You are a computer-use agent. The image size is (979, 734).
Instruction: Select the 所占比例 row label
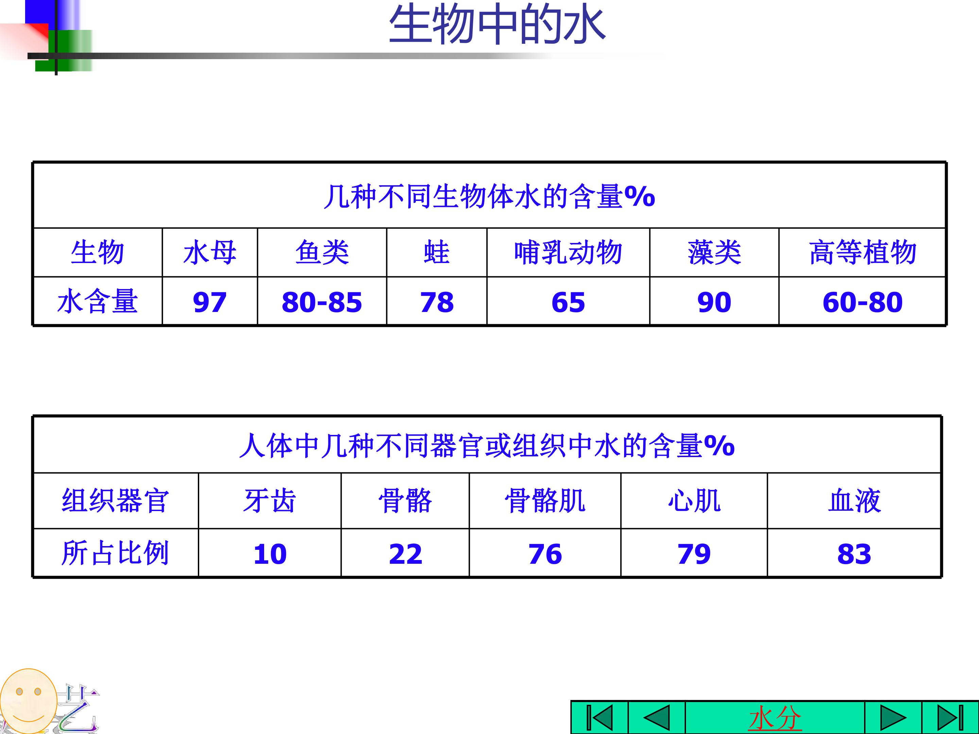pyautogui.click(x=115, y=553)
